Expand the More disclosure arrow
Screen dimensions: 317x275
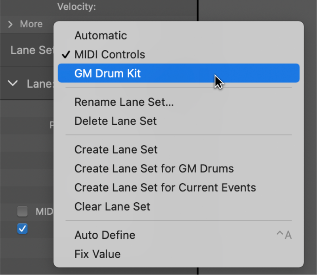pyautogui.click(x=10, y=24)
